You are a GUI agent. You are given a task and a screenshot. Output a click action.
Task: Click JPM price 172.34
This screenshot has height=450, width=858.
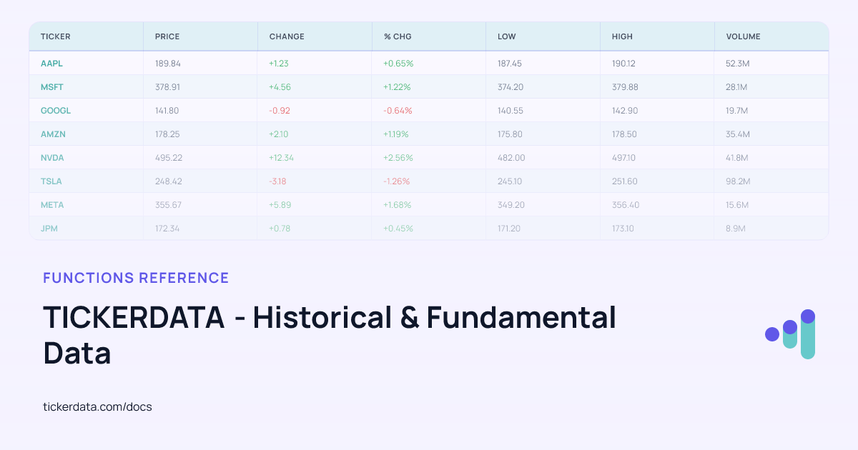[167, 228]
